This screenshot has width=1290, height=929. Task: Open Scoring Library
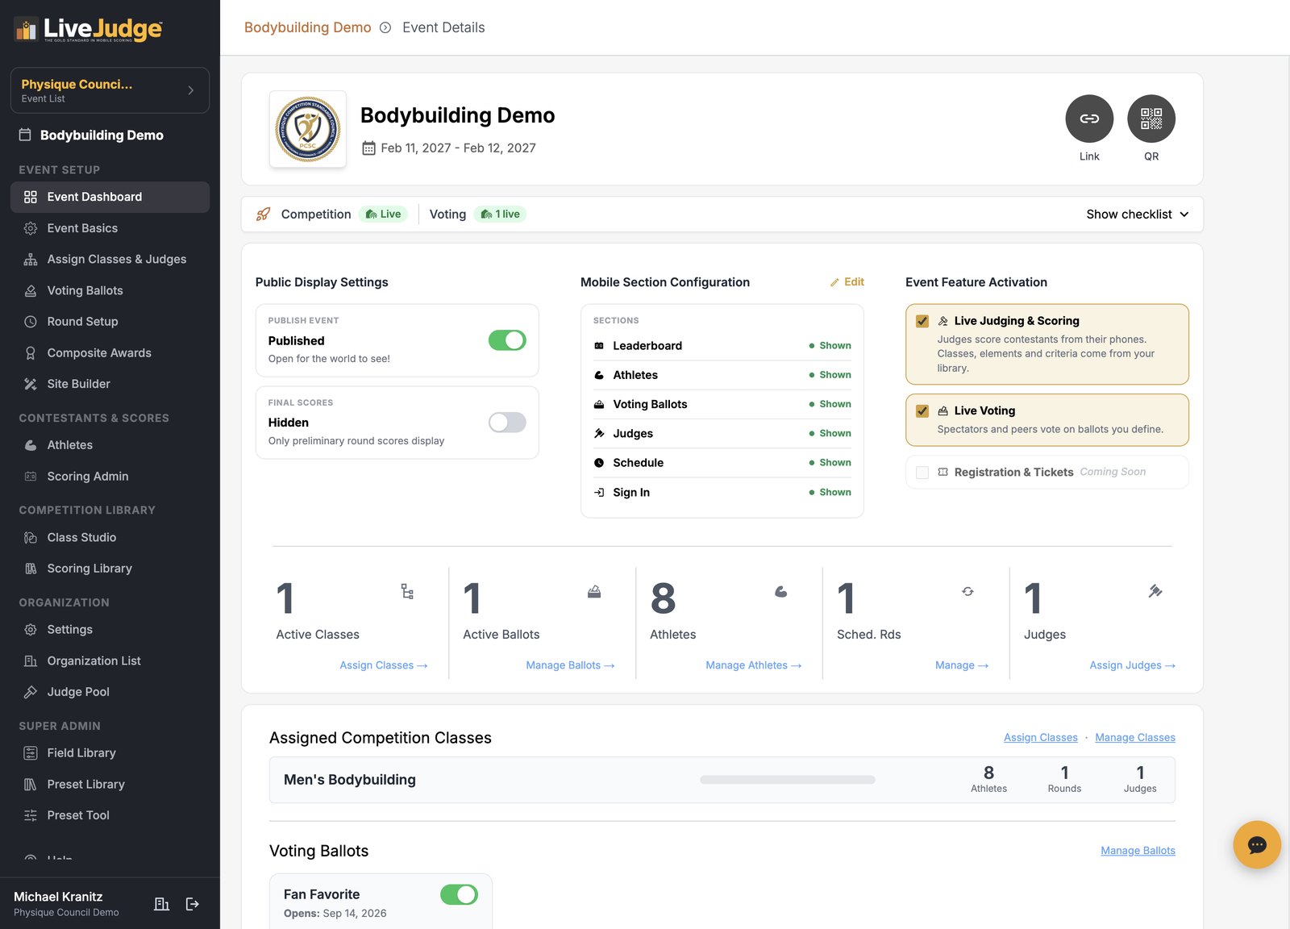[110, 569]
